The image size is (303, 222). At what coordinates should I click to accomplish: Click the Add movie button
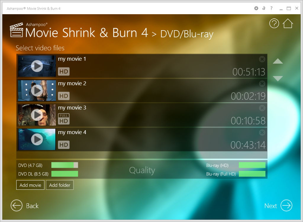(30, 185)
